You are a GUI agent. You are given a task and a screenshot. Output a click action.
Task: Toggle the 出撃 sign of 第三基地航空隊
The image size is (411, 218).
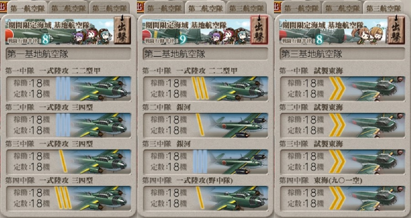tap(396, 30)
